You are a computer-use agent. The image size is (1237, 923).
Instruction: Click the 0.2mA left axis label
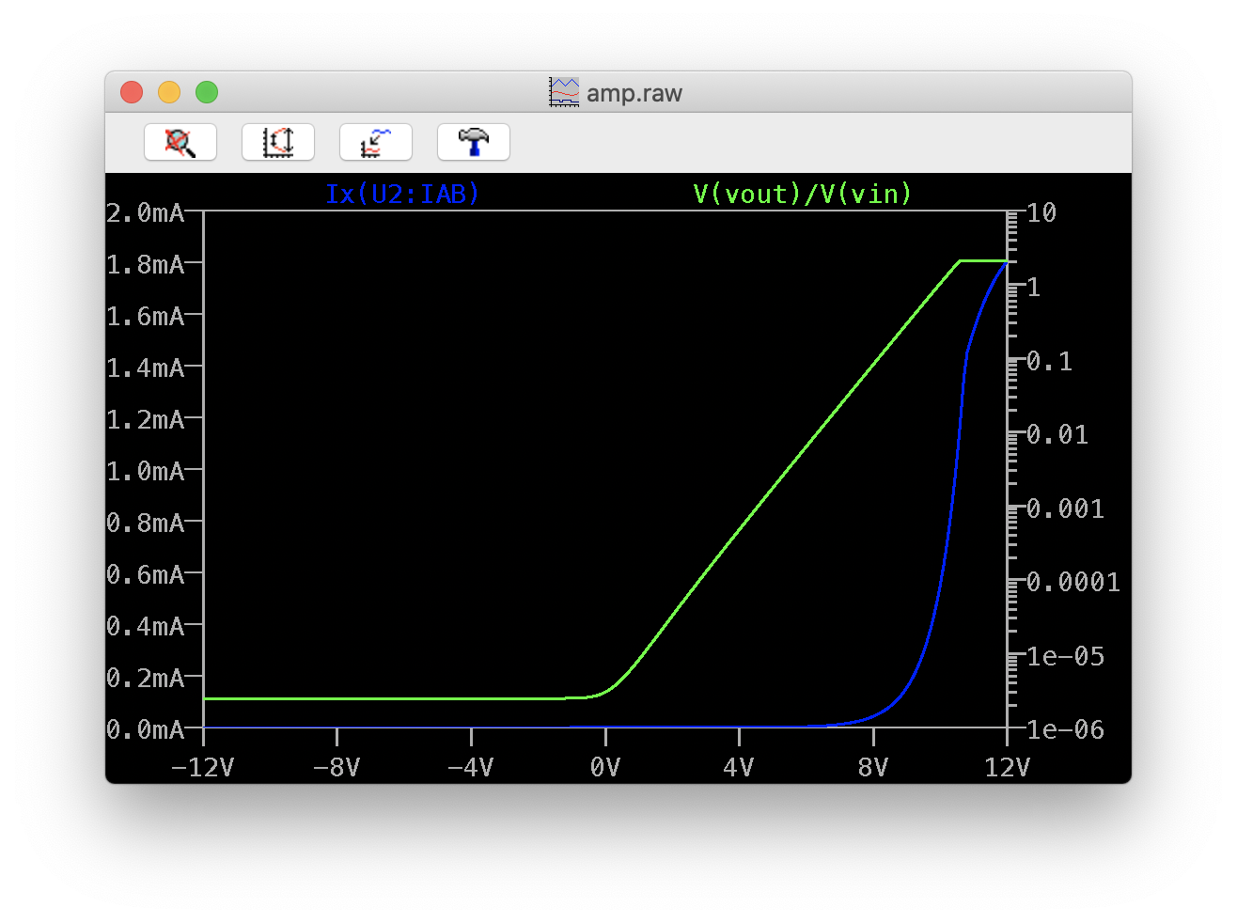pyautogui.click(x=146, y=678)
